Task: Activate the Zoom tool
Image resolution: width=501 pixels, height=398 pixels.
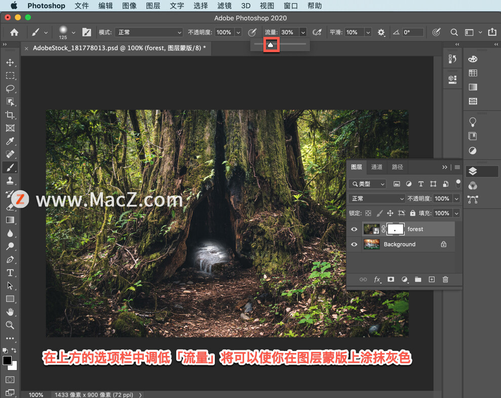Action: point(10,324)
